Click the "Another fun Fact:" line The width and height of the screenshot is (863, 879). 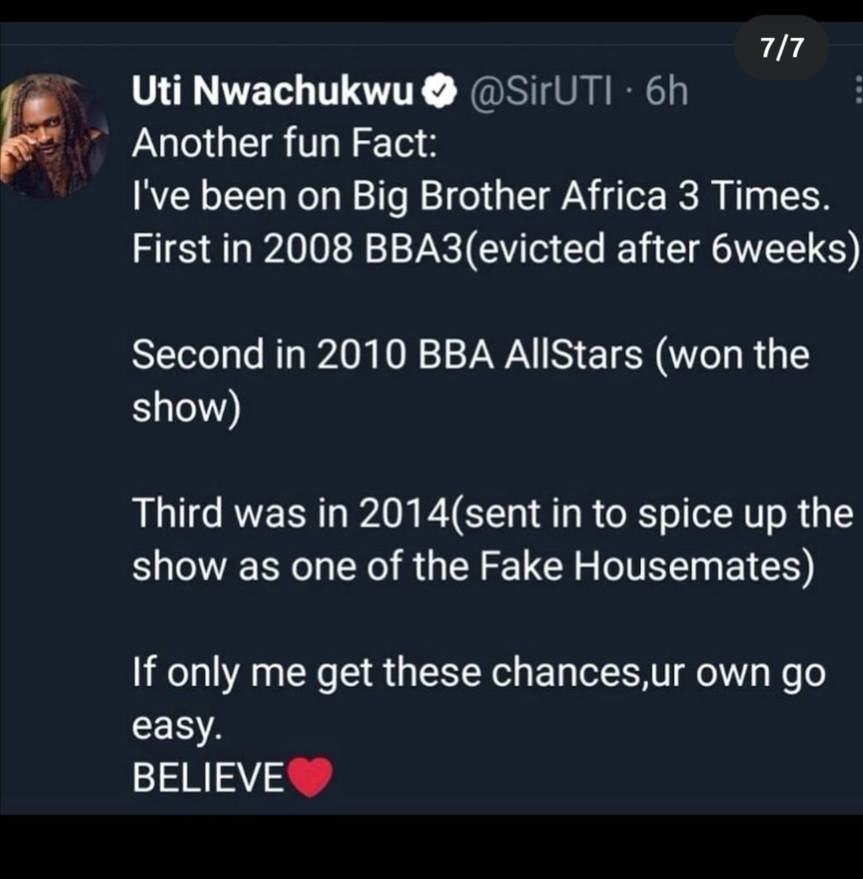284,144
